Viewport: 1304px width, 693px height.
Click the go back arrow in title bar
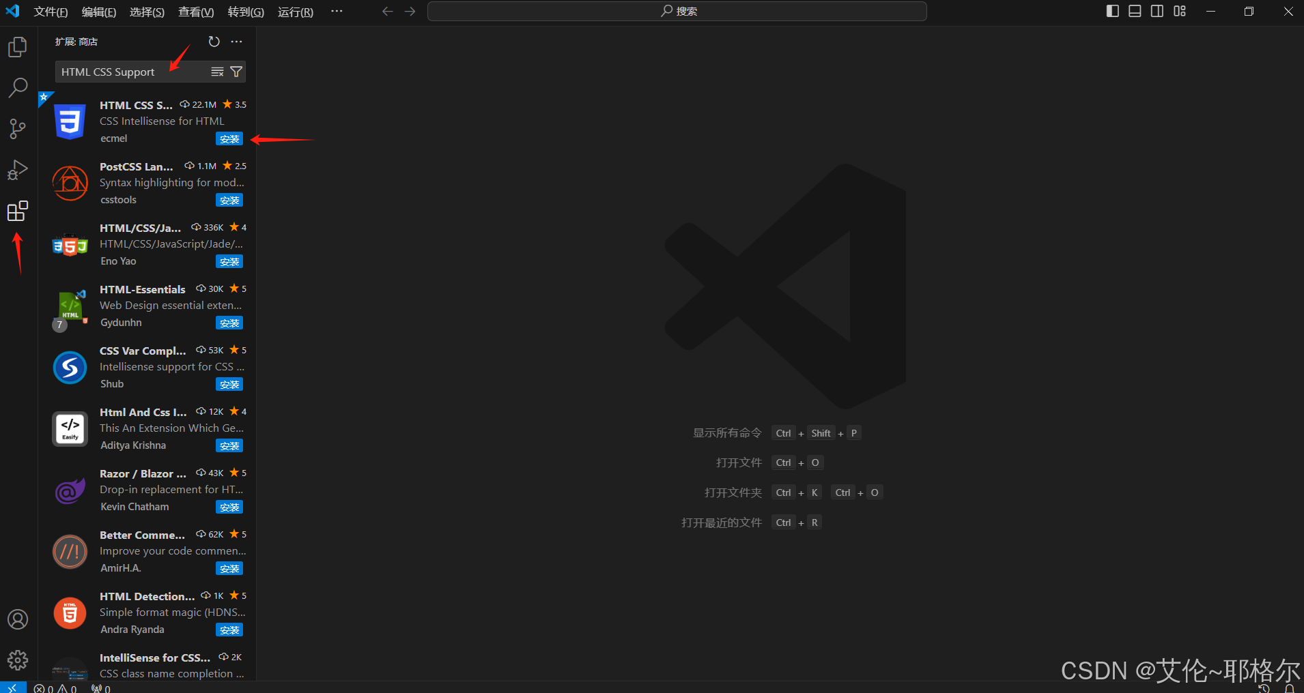388,12
